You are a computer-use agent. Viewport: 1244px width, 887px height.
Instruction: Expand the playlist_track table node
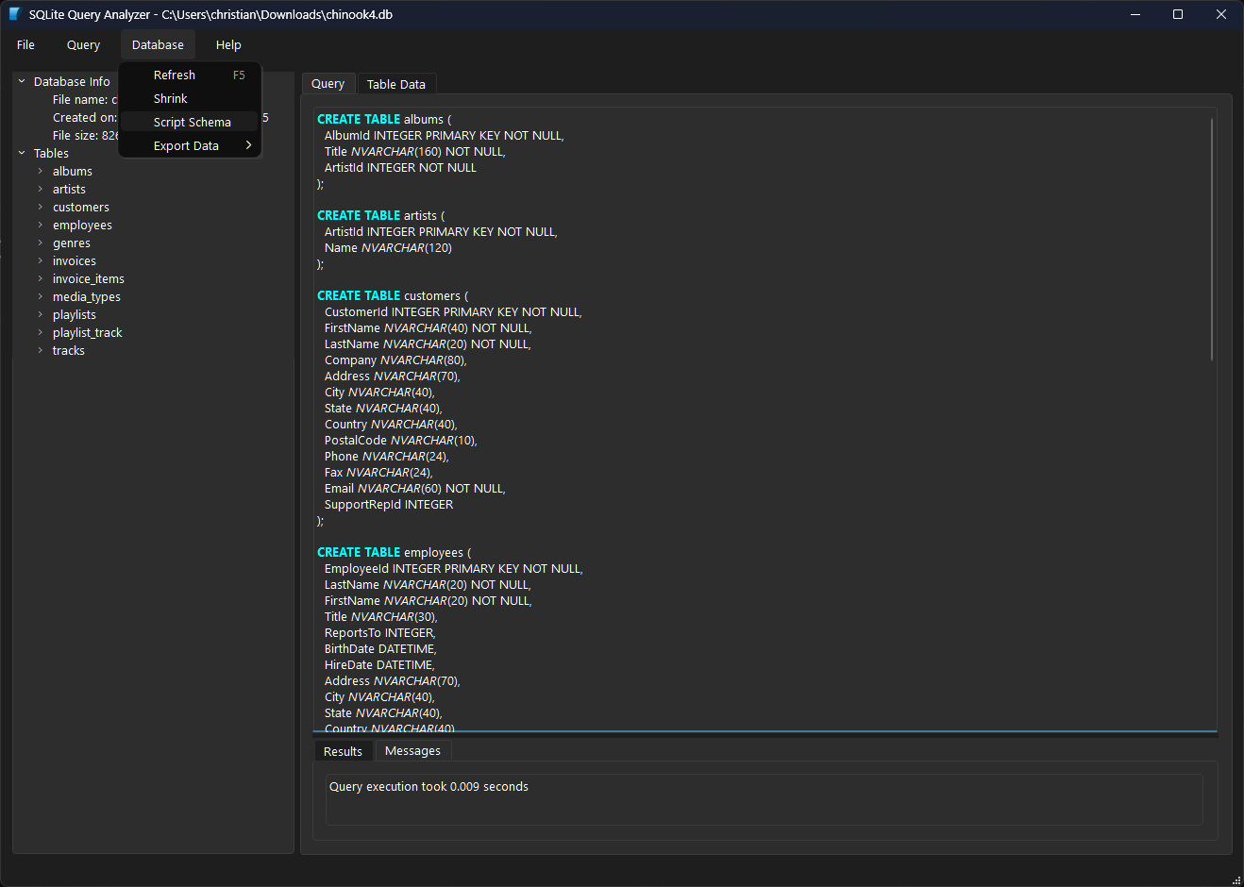[x=41, y=332]
